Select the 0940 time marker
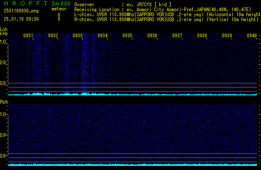Image resolution: width=261 pixels, height=170 pixels. (x=252, y=36)
